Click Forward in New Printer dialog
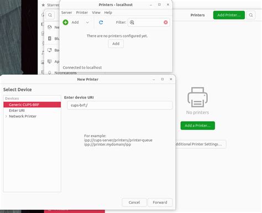 [x=160, y=202]
